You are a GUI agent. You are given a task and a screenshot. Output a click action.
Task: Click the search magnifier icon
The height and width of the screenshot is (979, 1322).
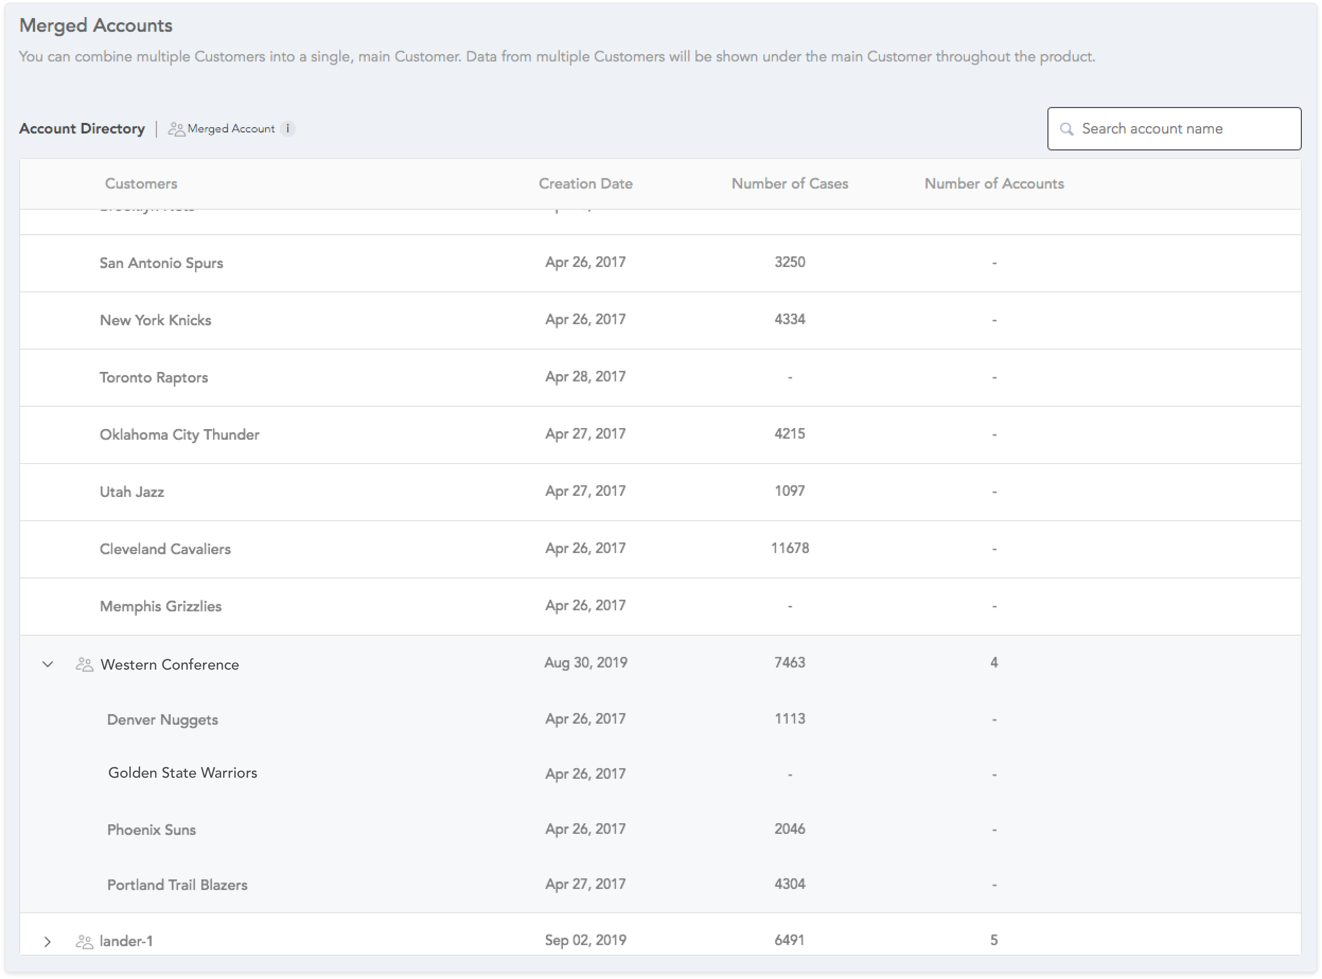(x=1066, y=129)
